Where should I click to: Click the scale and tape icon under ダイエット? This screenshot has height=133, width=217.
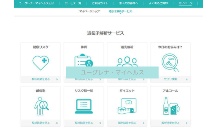tap(127, 106)
